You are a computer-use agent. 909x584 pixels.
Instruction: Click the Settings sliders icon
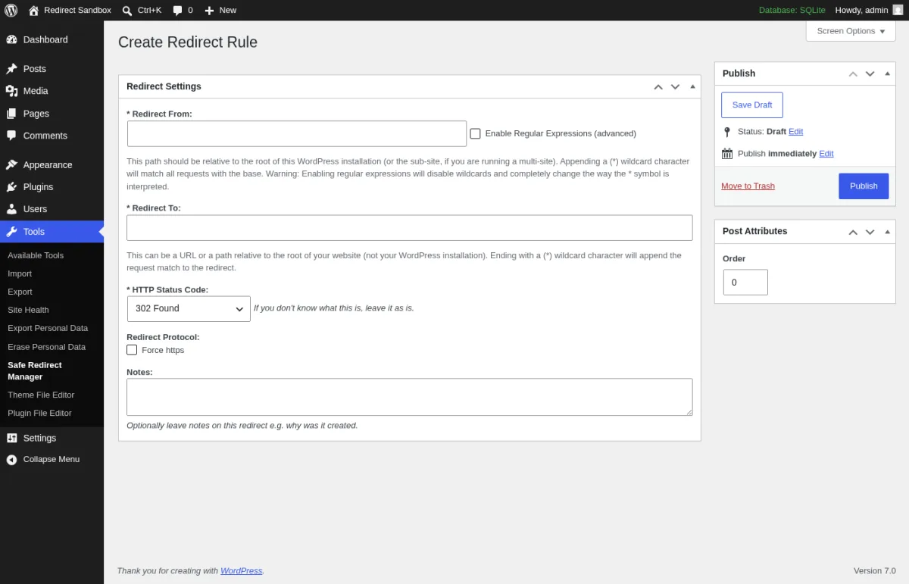tap(11, 438)
